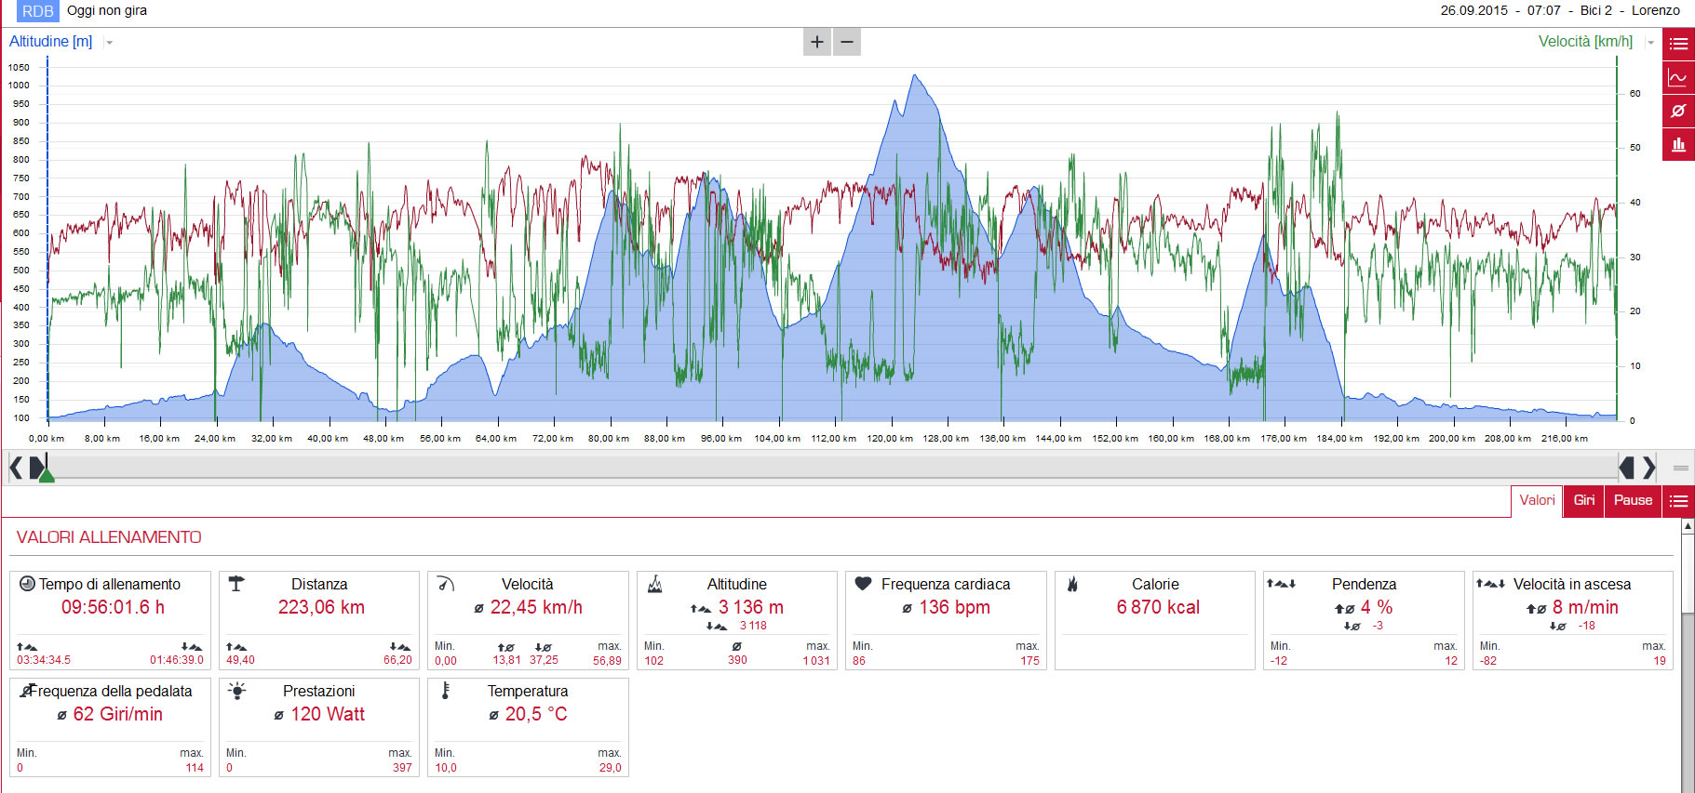Image resolution: width=1695 pixels, height=793 pixels.
Task: Move range start left with left chevron
Action: tap(16, 467)
